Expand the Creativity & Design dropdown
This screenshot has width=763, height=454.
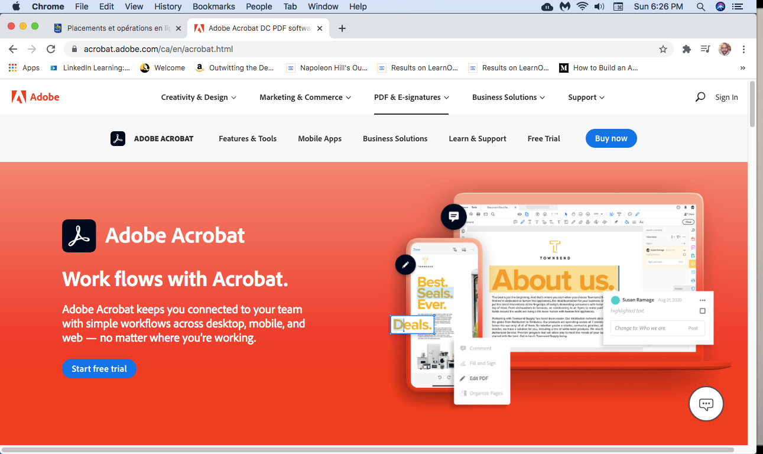[199, 97]
